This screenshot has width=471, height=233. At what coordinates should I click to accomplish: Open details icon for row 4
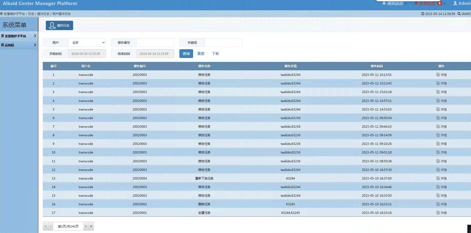[x=438, y=101]
